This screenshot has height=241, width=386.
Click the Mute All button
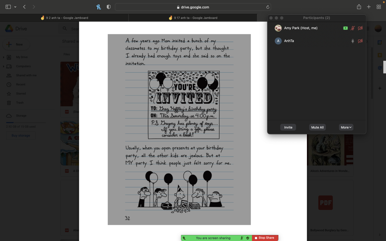[318, 127]
